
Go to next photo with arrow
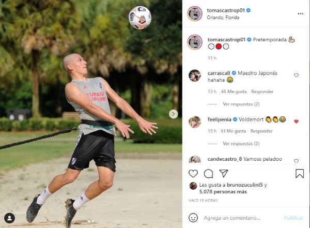tap(174, 114)
